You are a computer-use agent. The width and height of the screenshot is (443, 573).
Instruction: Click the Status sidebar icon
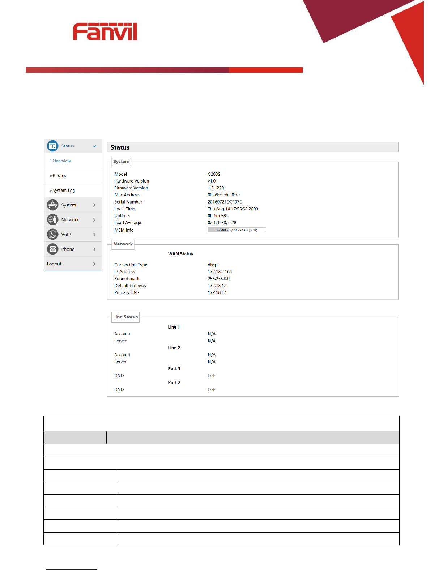click(x=53, y=146)
